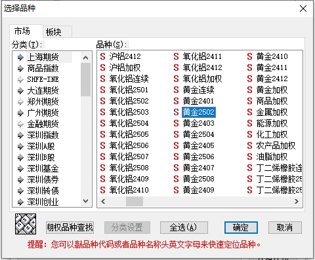Select 大连期货 category

[43, 90]
